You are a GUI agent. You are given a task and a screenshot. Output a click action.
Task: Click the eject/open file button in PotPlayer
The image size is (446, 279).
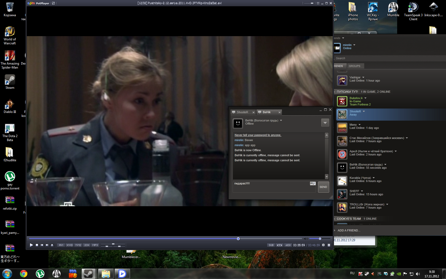coord(52,245)
